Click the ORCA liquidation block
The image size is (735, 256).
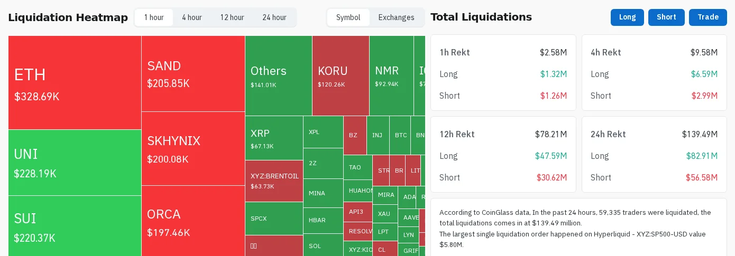click(193, 221)
